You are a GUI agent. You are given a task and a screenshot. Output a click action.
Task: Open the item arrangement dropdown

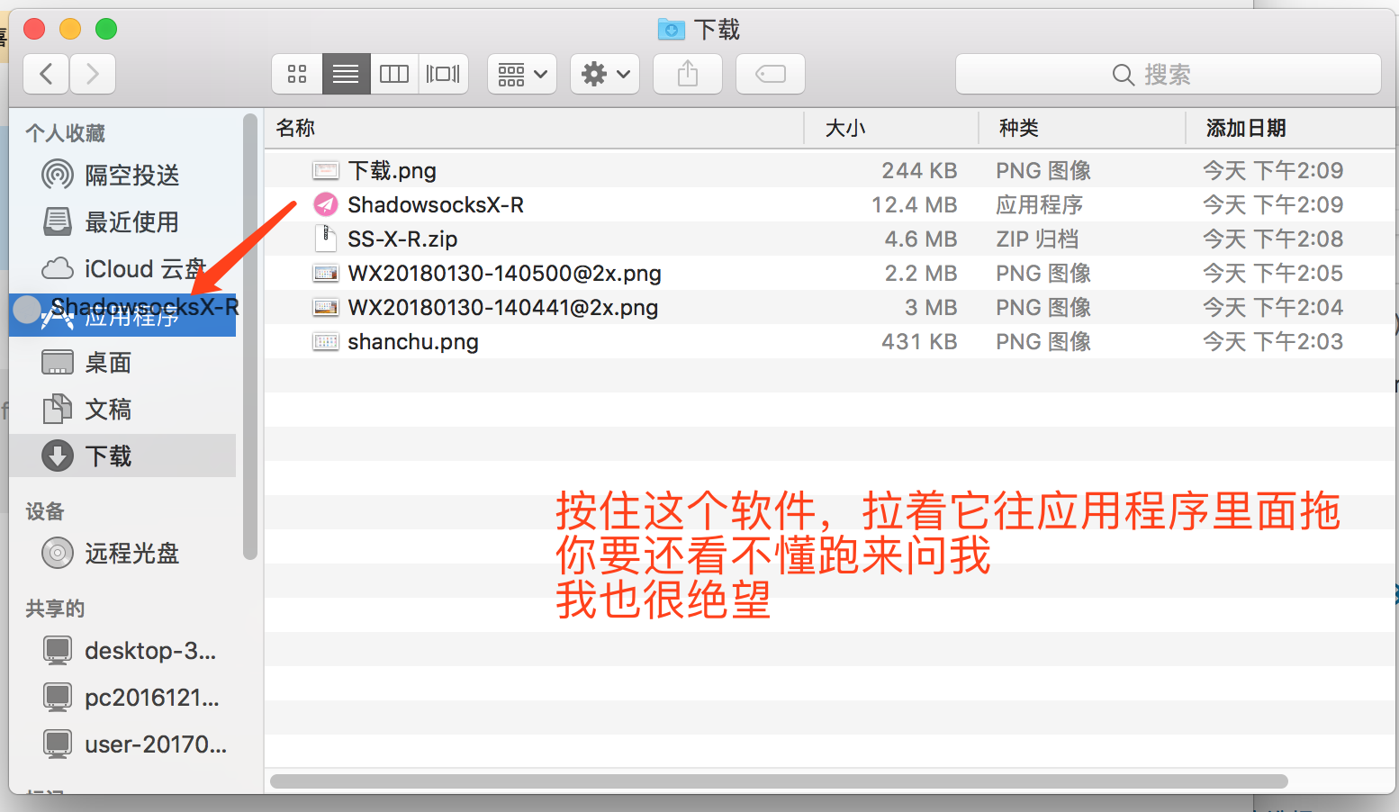pos(522,74)
